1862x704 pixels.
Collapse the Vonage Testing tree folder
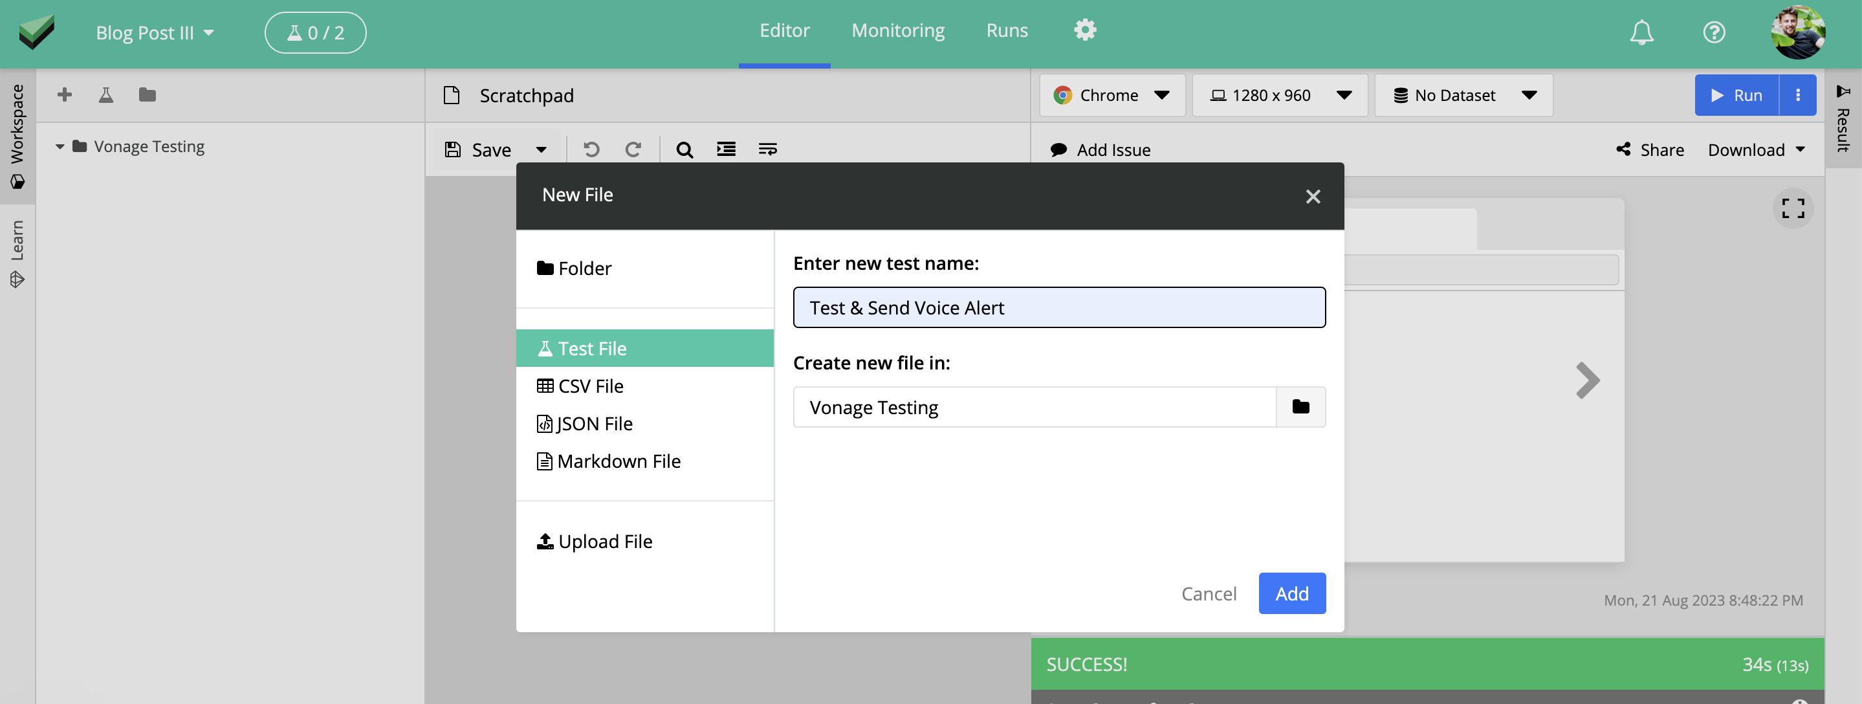(x=60, y=147)
